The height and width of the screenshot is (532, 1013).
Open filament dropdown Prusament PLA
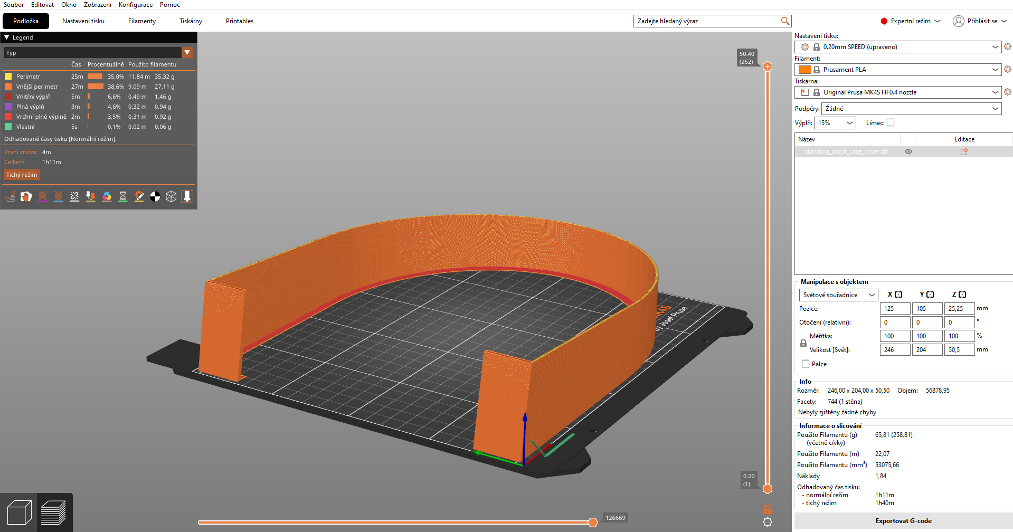coord(897,70)
